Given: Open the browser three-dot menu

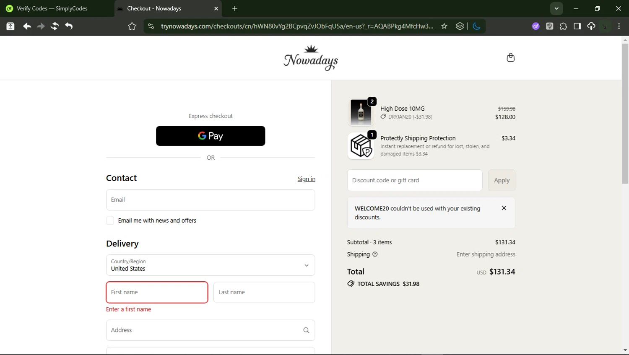Looking at the screenshot, I should point(619,26).
